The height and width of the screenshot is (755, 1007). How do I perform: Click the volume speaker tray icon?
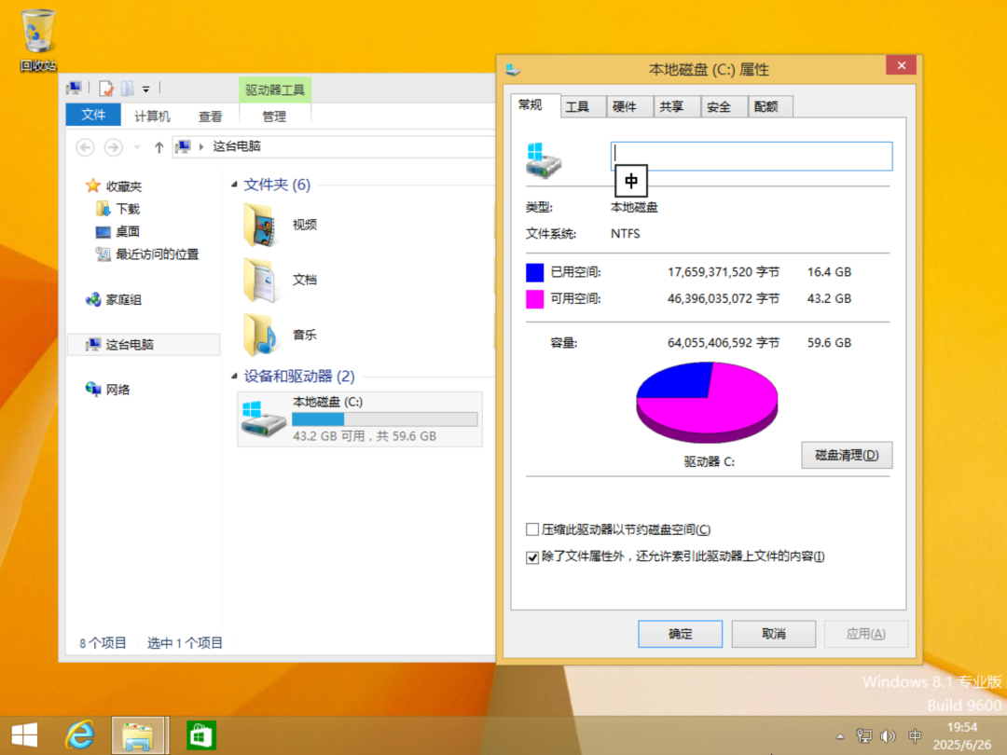pos(889,736)
